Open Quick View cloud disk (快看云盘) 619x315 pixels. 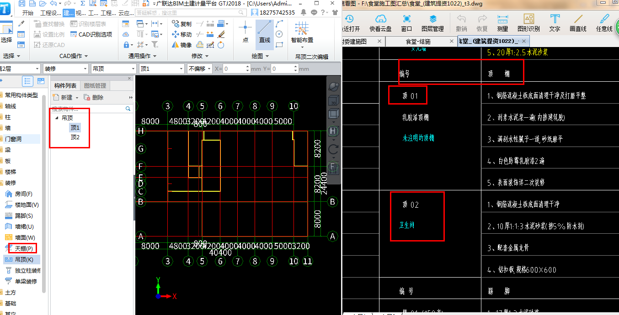click(381, 23)
